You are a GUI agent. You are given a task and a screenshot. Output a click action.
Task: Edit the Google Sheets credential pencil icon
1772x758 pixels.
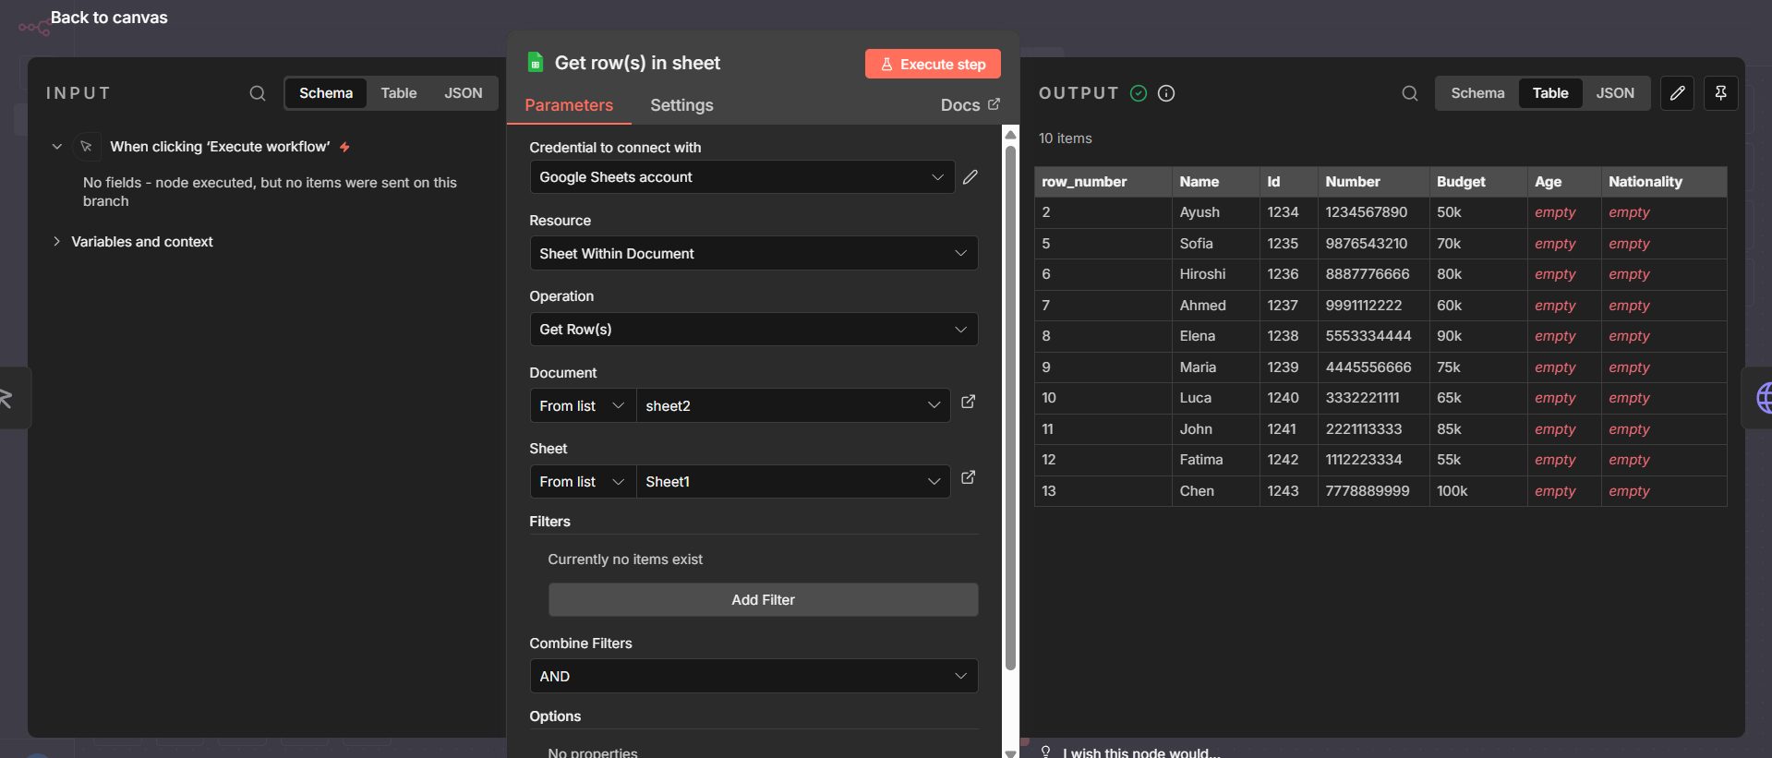(x=970, y=177)
